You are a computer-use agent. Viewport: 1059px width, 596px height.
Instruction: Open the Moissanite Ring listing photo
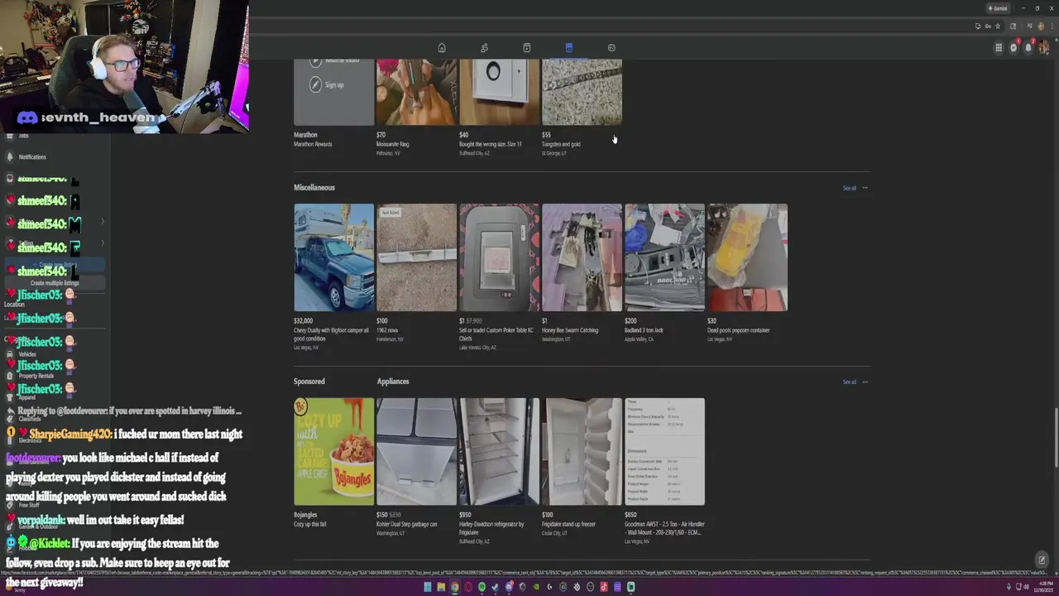tap(416, 92)
